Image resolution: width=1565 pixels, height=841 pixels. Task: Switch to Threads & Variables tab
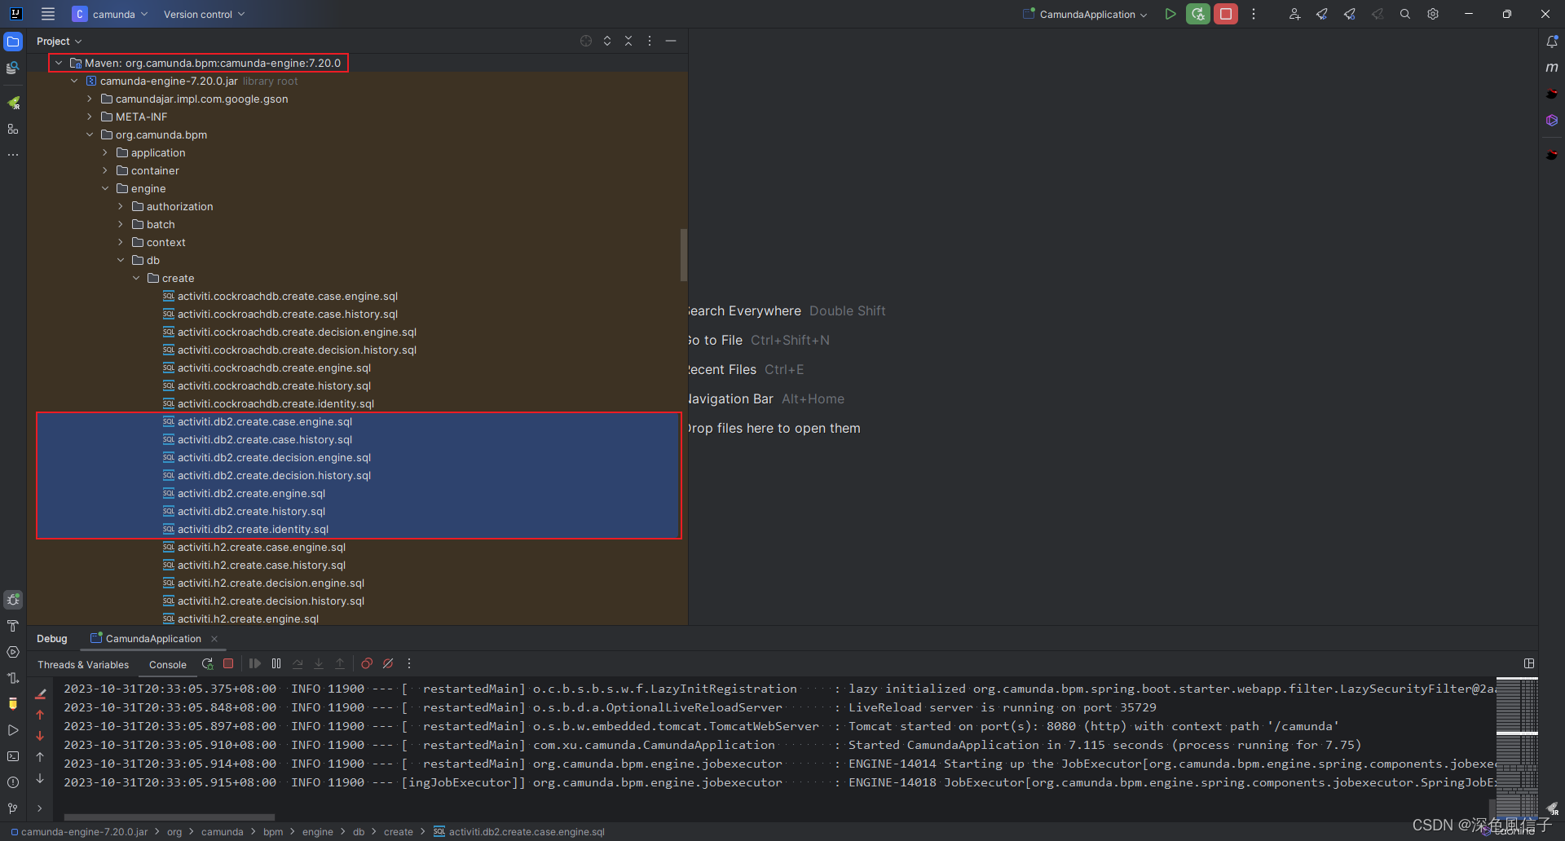[x=83, y=665]
